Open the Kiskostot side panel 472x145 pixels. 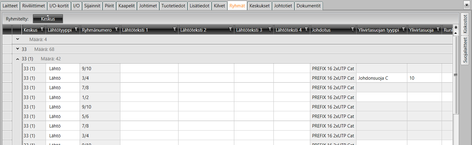coord(465,24)
